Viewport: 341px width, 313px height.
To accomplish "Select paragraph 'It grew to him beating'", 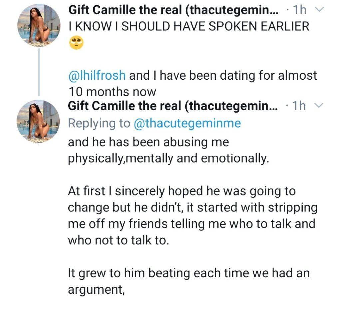I will tap(189, 281).
